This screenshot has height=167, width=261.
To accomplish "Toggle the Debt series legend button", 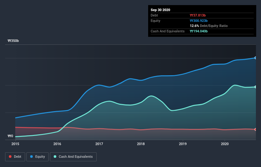I will point(15,157).
